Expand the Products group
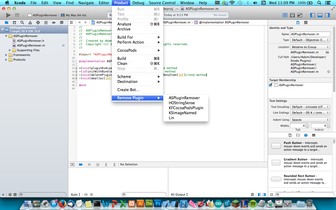Image resolution: width=336 pixels, height=210 pixels. tap(6, 60)
